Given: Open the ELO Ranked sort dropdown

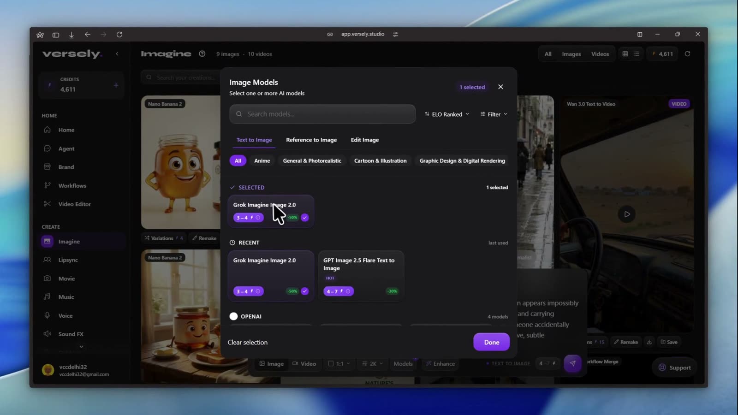Looking at the screenshot, I should pyautogui.click(x=447, y=114).
